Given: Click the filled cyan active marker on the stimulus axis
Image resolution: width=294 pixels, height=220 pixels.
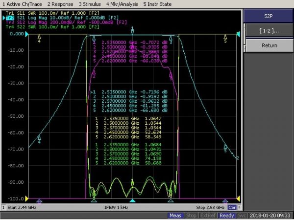Looking at the screenshot, I should click(133, 201).
